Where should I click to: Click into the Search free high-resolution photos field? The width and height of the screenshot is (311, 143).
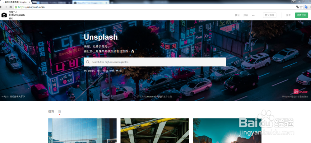point(155,62)
